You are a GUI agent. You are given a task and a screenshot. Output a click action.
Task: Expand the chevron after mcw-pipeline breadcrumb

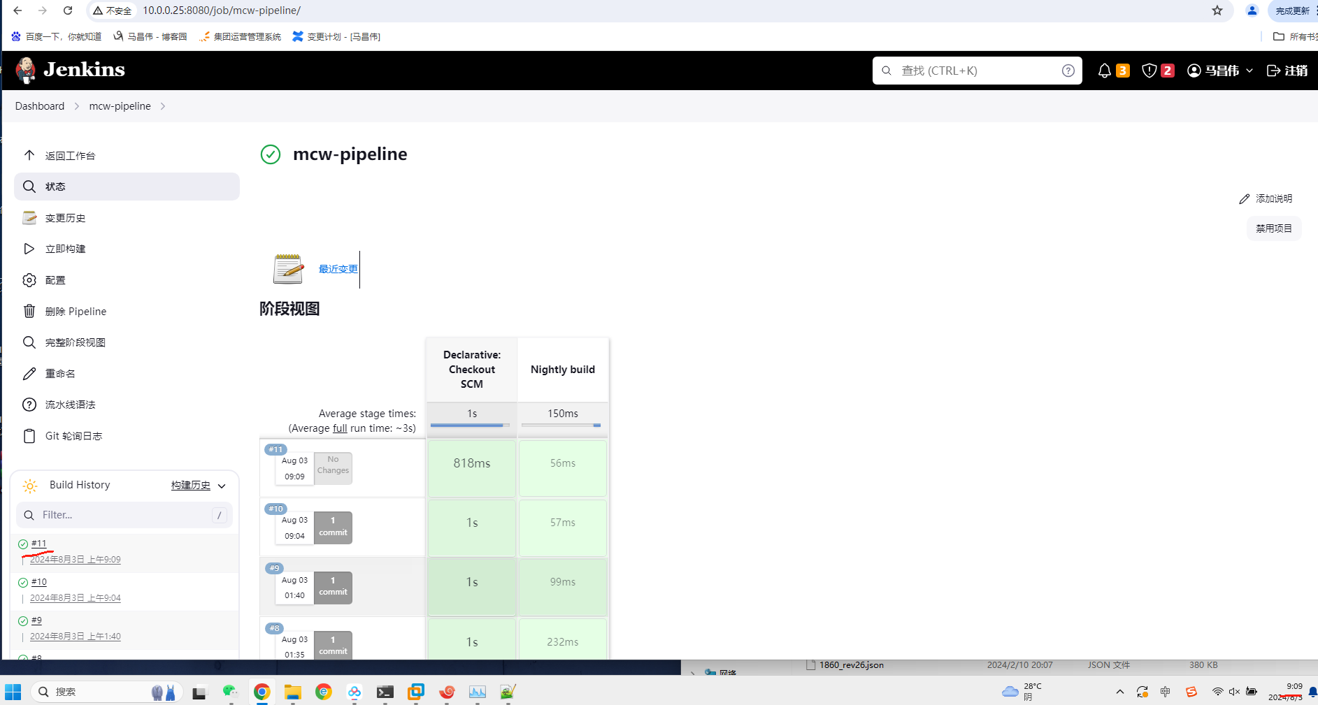(x=163, y=106)
